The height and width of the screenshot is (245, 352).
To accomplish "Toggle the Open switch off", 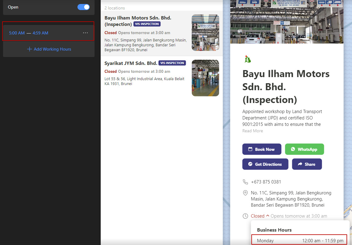I will pyautogui.click(x=84, y=7).
